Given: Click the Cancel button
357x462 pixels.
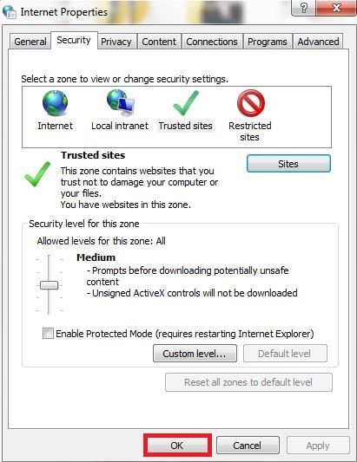Looking at the screenshot, I should [x=248, y=446].
